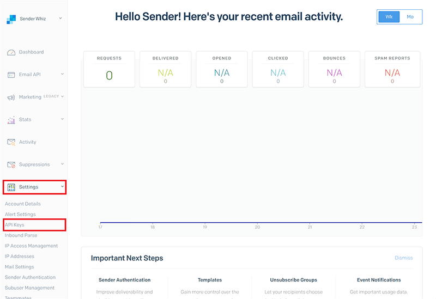Open Account Details in sidebar

pos(23,204)
